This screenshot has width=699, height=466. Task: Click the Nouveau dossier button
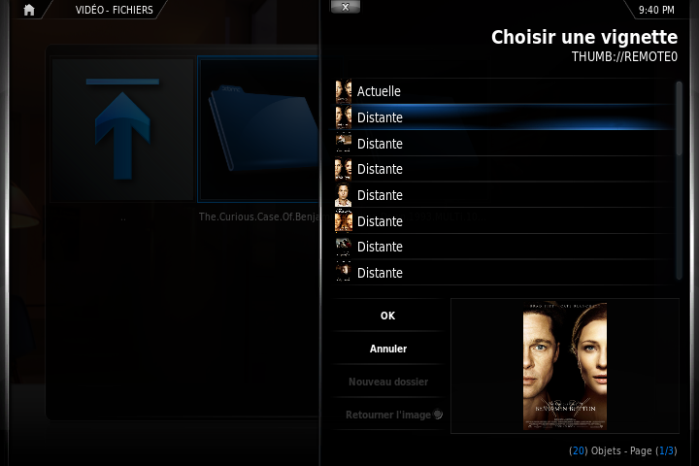click(x=387, y=382)
